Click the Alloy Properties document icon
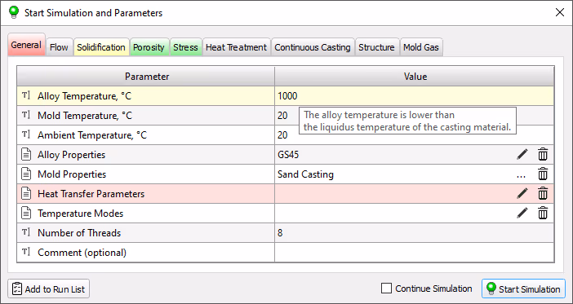This screenshot has width=573, height=304. [x=26, y=154]
